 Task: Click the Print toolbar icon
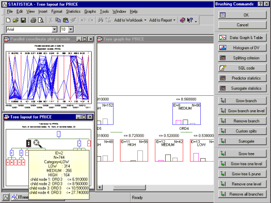(34, 20)
